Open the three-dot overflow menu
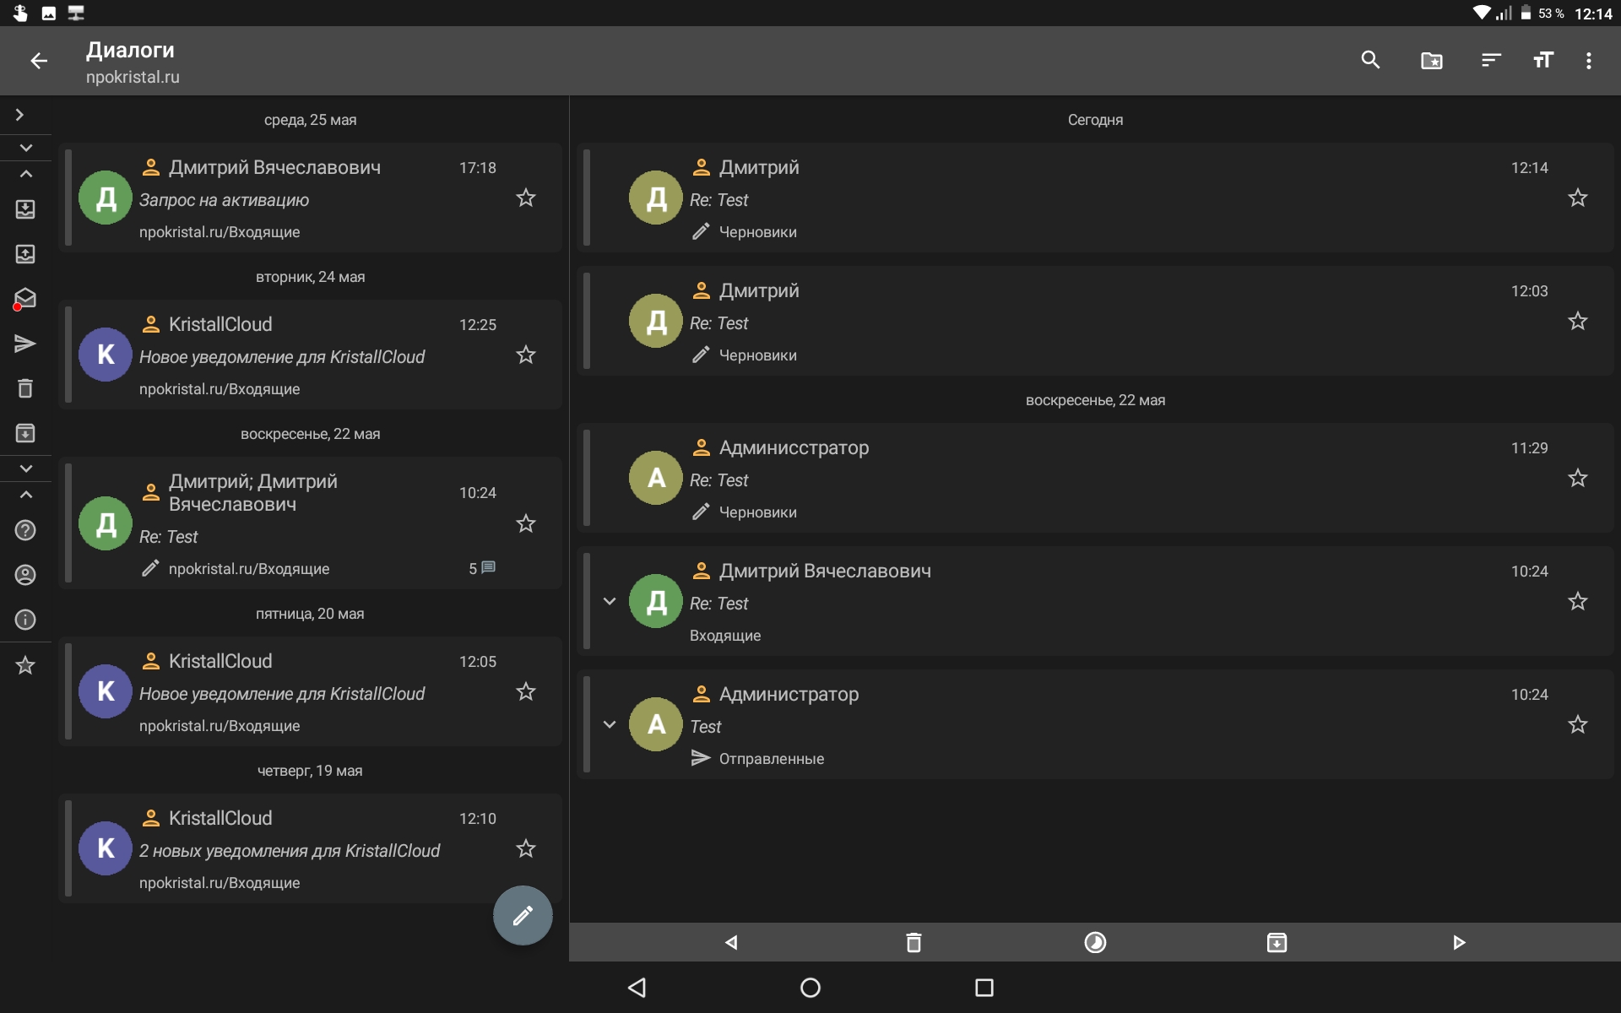The image size is (1621, 1013). pyautogui.click(x=1588, y=60)
